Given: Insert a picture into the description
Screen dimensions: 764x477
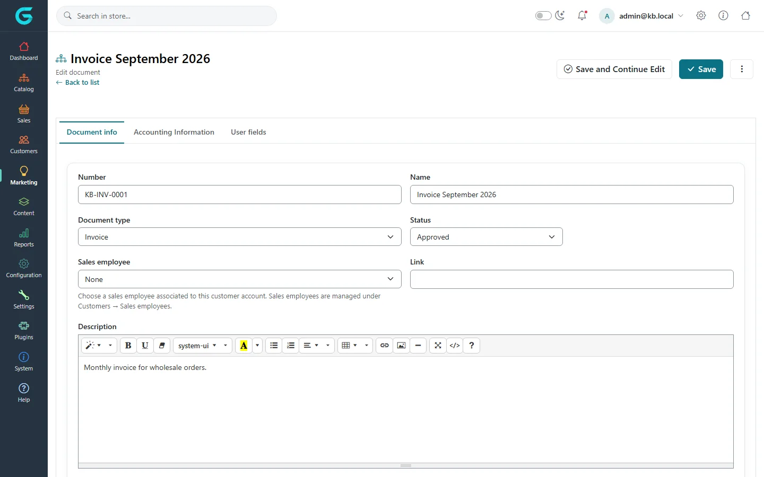Looking at the screenshot, I should pyautogui.click(x=402, y=346).
